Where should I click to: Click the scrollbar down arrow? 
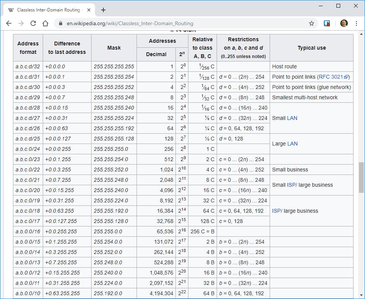[x=361, y=296]
